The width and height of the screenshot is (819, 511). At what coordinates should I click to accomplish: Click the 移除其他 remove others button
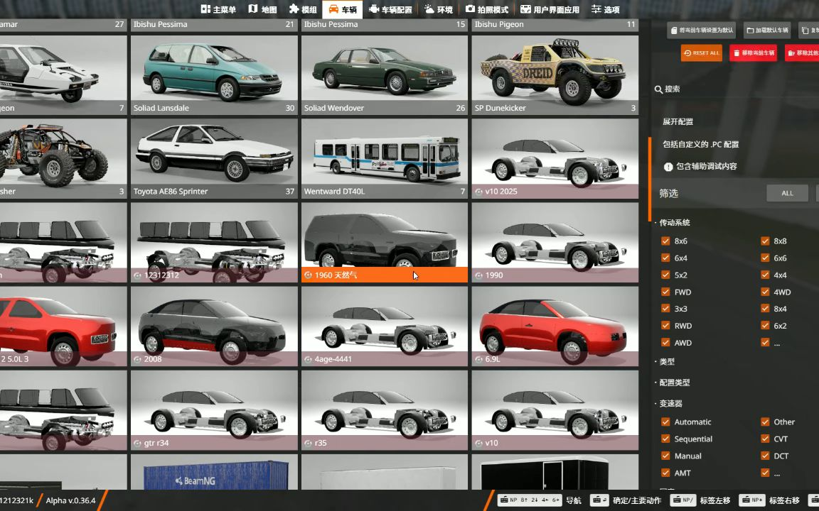pos(802,53)
